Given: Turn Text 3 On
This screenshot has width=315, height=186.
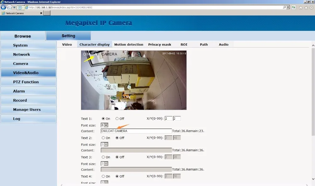Looking at the screenshot, I should 103,157.
